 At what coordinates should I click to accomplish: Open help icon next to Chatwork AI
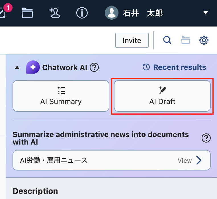[94, 68]
